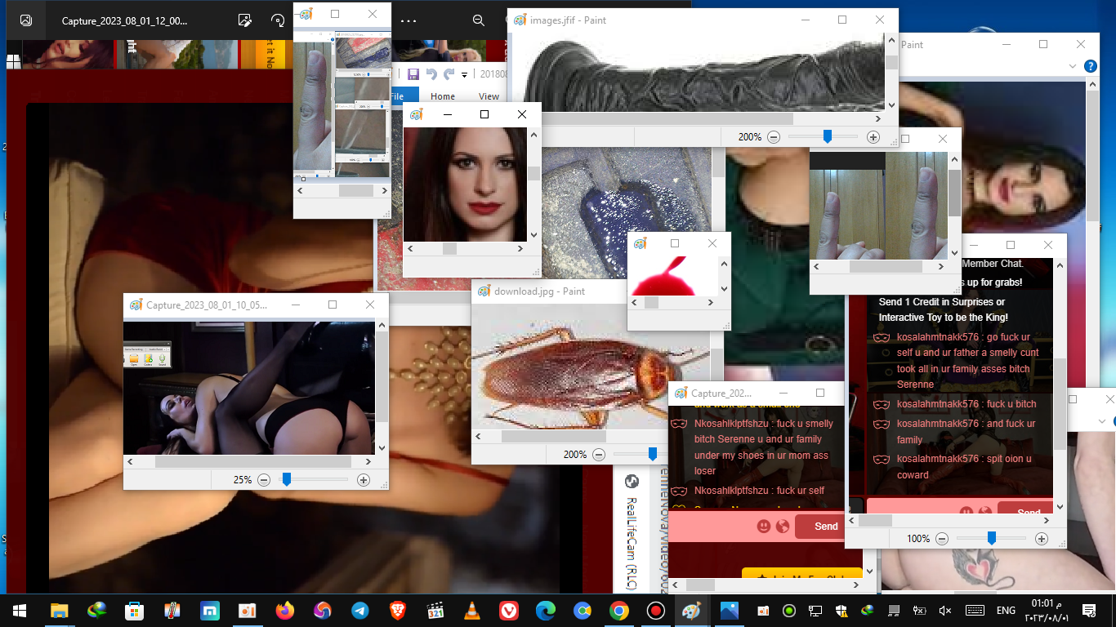Rotate the picture using the Photos rotate icon

pyautogui.click(x=278, y=21)
